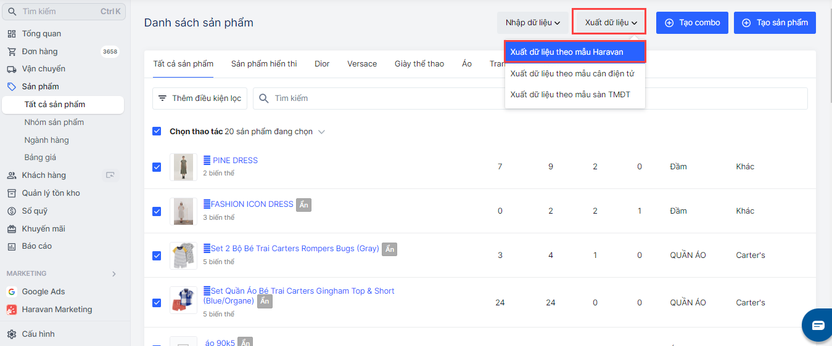
Task: Click the Cấu hình gear icon
Action: (x=11, y=334)
